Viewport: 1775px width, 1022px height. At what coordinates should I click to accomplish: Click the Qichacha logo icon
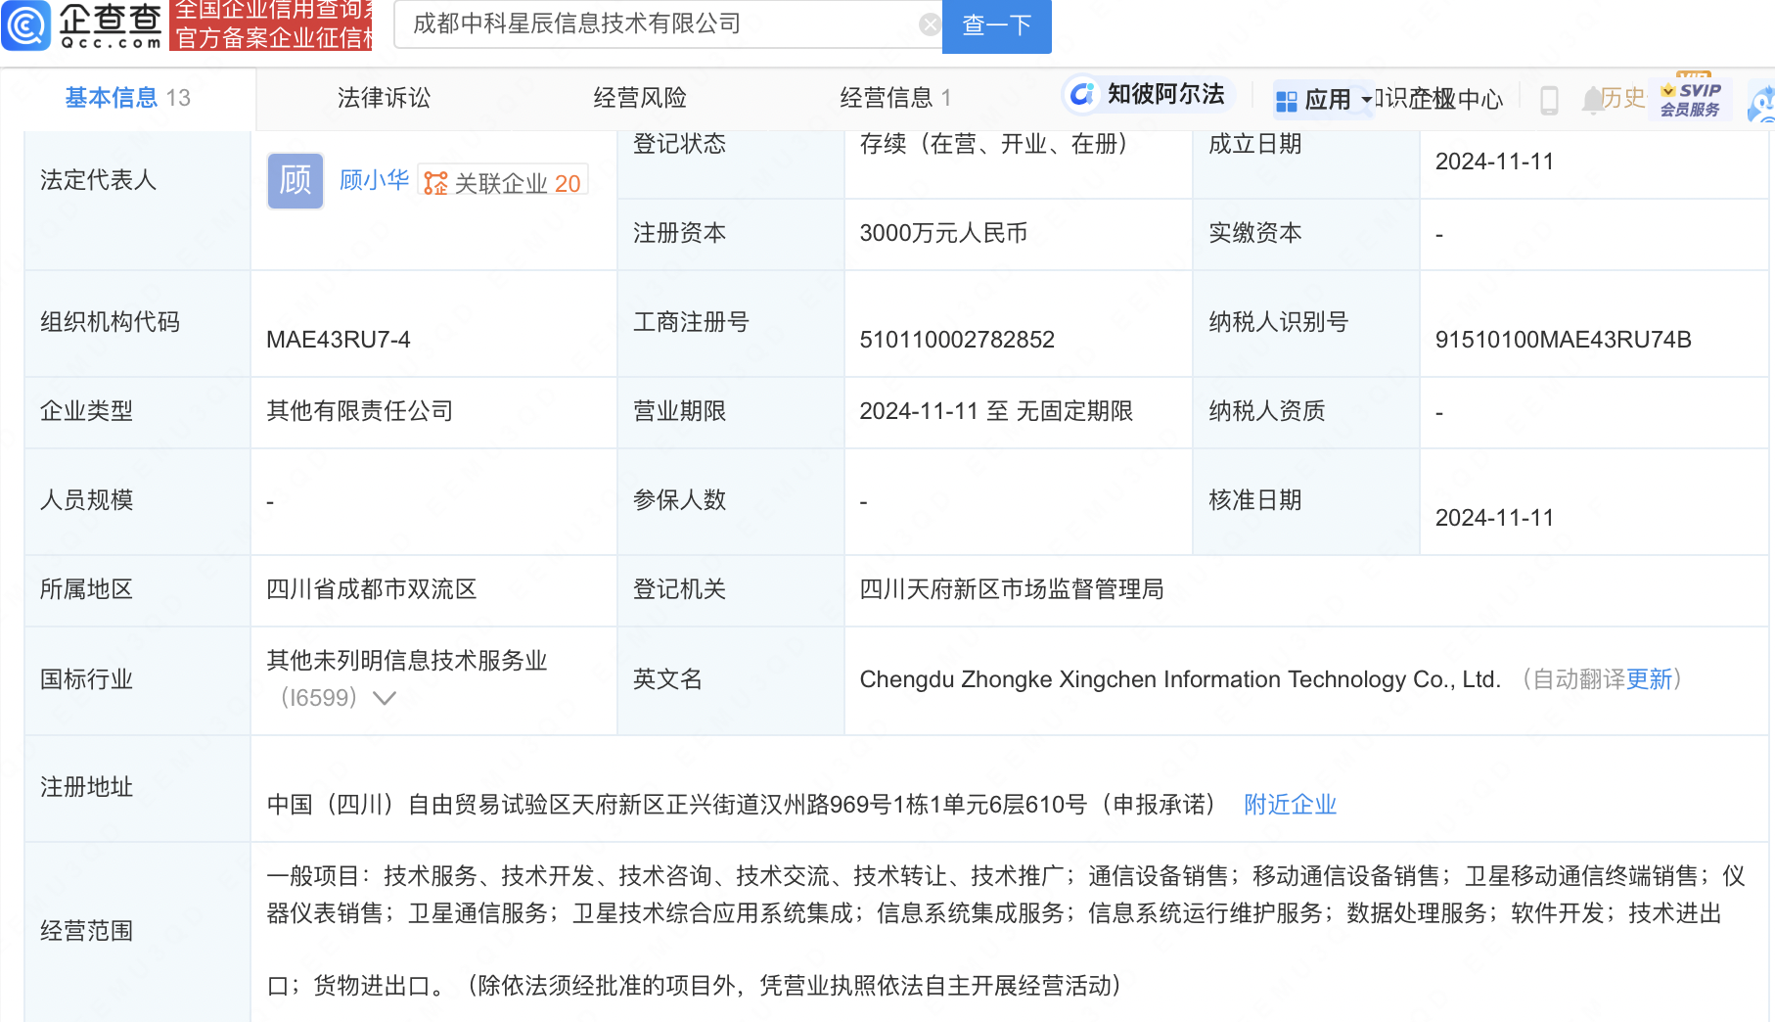(x=26, y=25)
